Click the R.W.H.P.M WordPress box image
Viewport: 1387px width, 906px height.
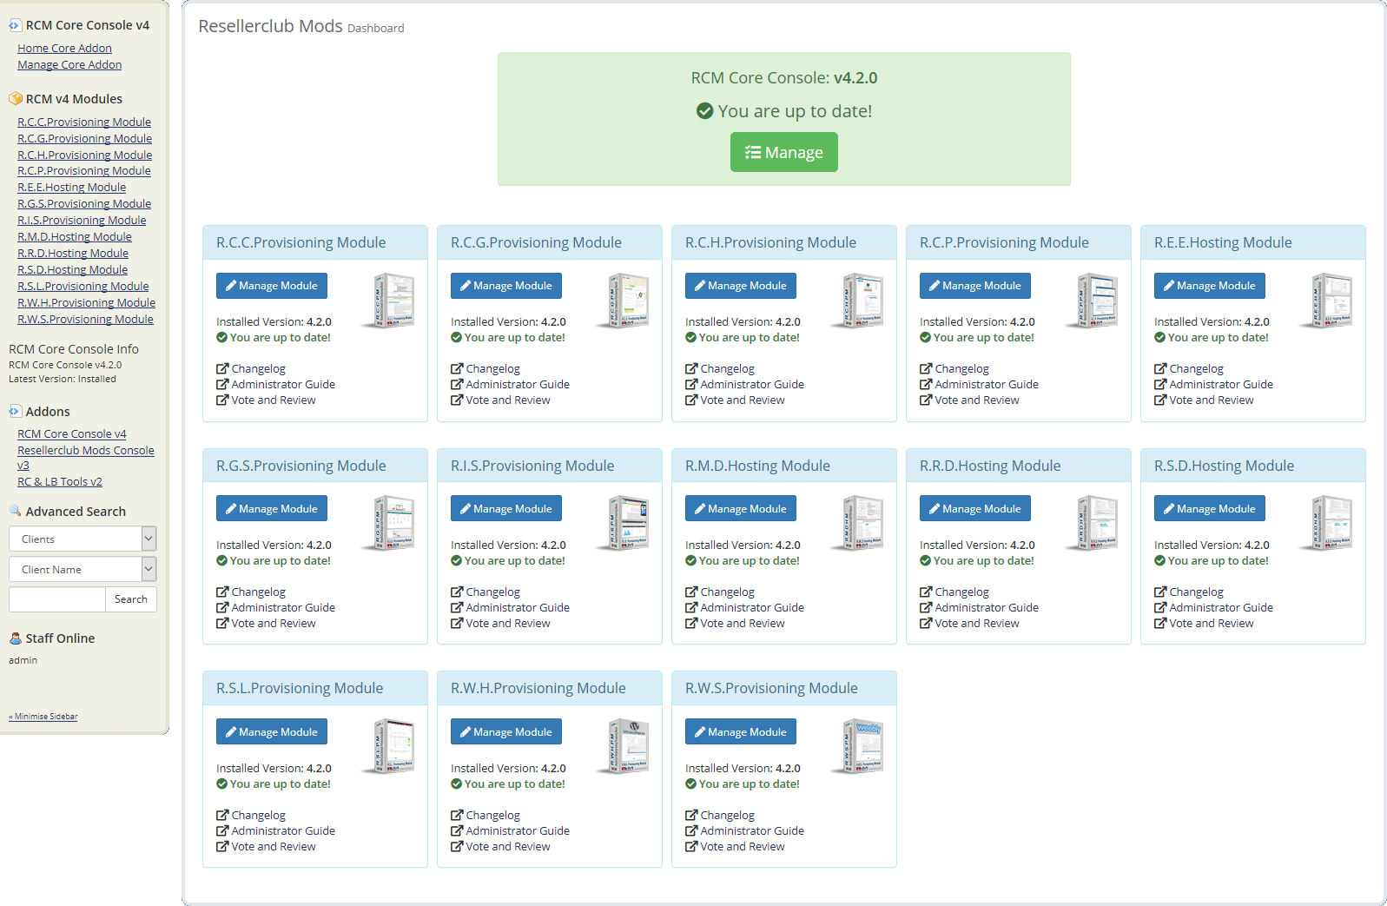coord(623,746)
